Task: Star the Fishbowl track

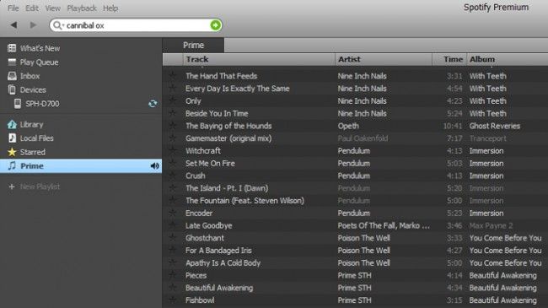Action: click(173, 300)
